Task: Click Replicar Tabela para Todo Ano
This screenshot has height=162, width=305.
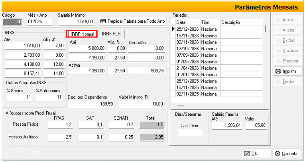Action: click(132, 21)
